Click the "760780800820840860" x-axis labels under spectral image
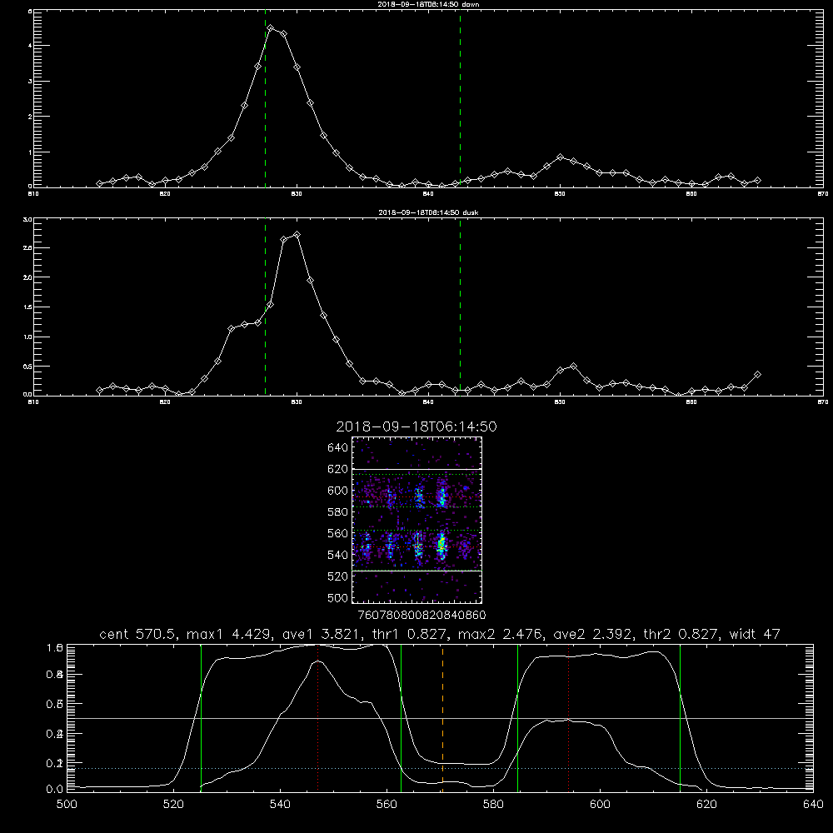833x833 pixels. click(422, 616)
